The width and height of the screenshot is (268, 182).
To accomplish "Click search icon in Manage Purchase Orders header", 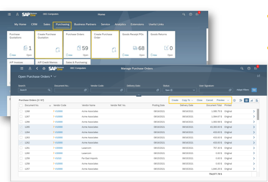I will (242, 68).
